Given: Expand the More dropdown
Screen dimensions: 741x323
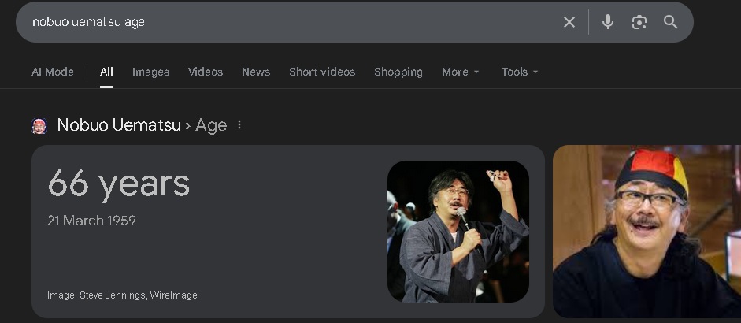Looking at the screenshot, I should pyautogui.click(x=460, y=72).
